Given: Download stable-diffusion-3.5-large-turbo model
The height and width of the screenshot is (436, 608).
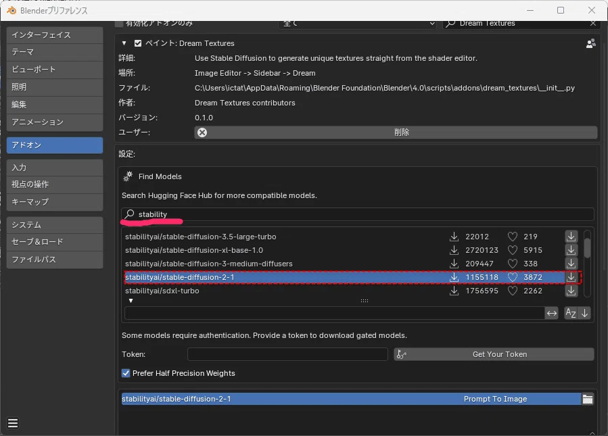Looking at the screenshot, I should coord(571,237).
